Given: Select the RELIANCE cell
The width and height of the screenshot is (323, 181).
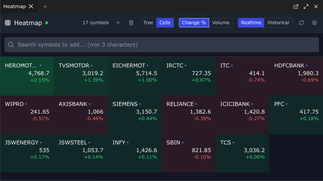Looking at the screenshot, I should click(x=189, y=114).
